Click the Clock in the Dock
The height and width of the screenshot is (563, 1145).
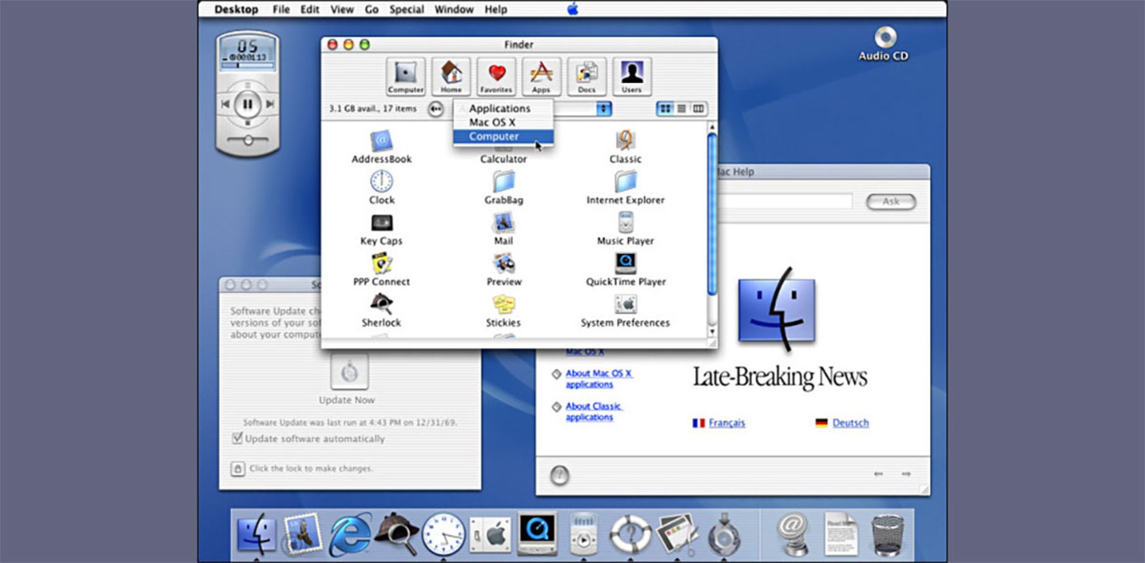444,535
